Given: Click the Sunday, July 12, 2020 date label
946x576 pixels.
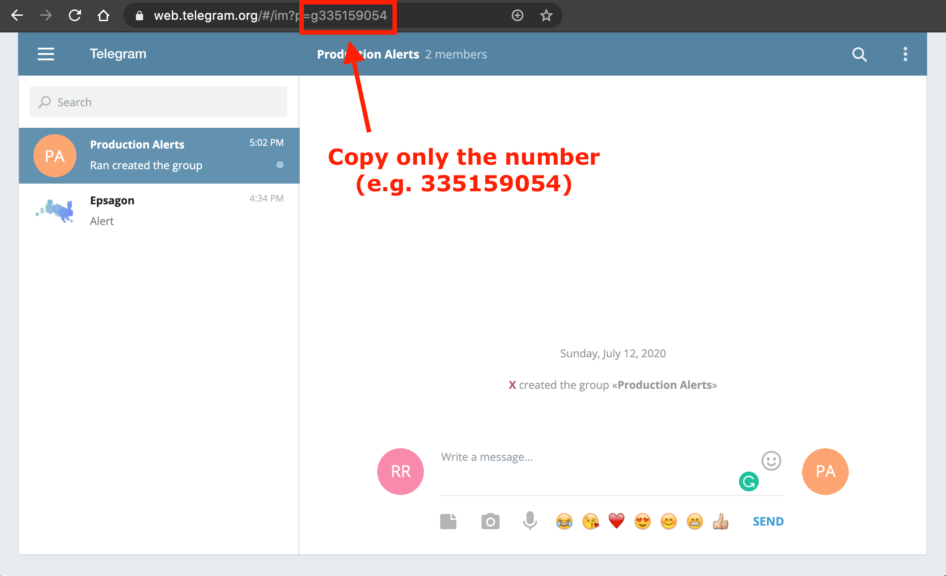Looking at the screenshot, I should (x=613, y=354).
